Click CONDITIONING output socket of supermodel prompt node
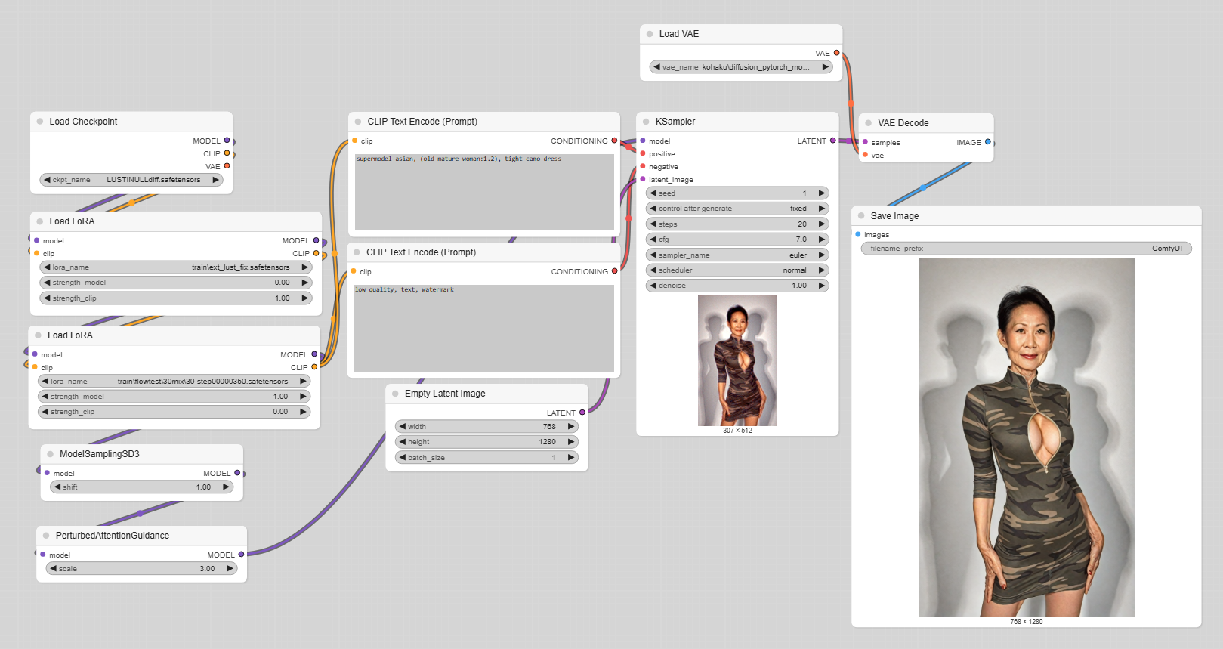 click(x=614, y=141)
